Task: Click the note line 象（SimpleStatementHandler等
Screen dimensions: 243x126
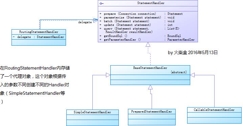Action: pos(32,93)
